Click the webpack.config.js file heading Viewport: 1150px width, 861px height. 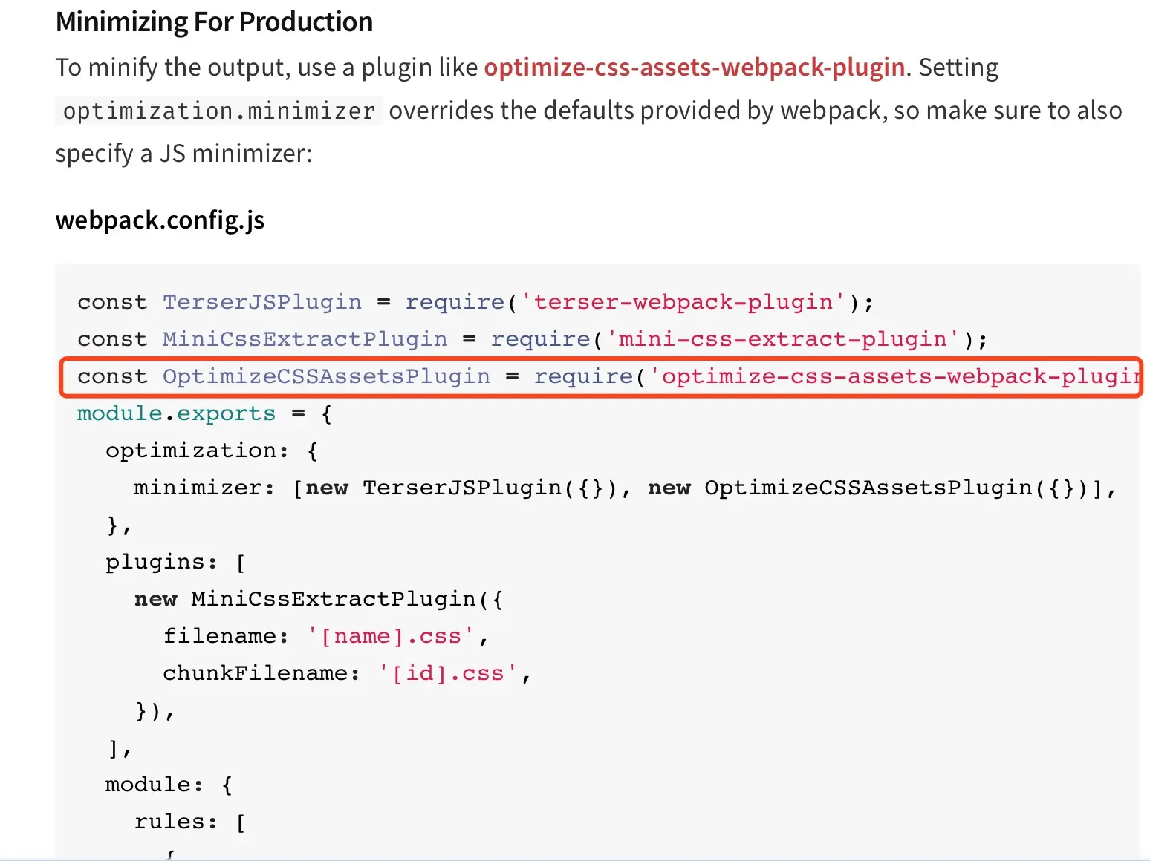click(160, 220)
